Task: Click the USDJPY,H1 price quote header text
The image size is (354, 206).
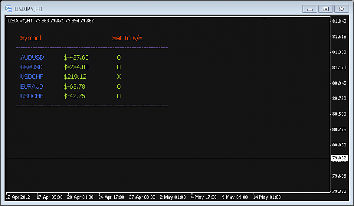Action: tap(51, 20)
